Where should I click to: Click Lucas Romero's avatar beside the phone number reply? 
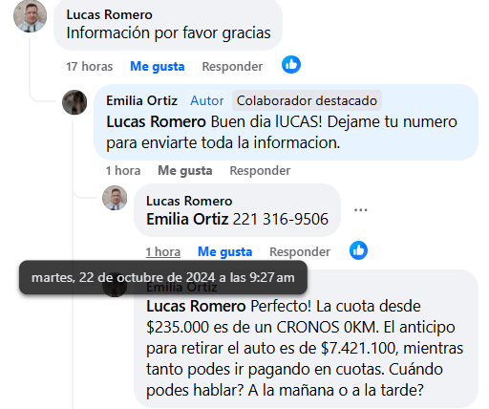pos(115,198)
